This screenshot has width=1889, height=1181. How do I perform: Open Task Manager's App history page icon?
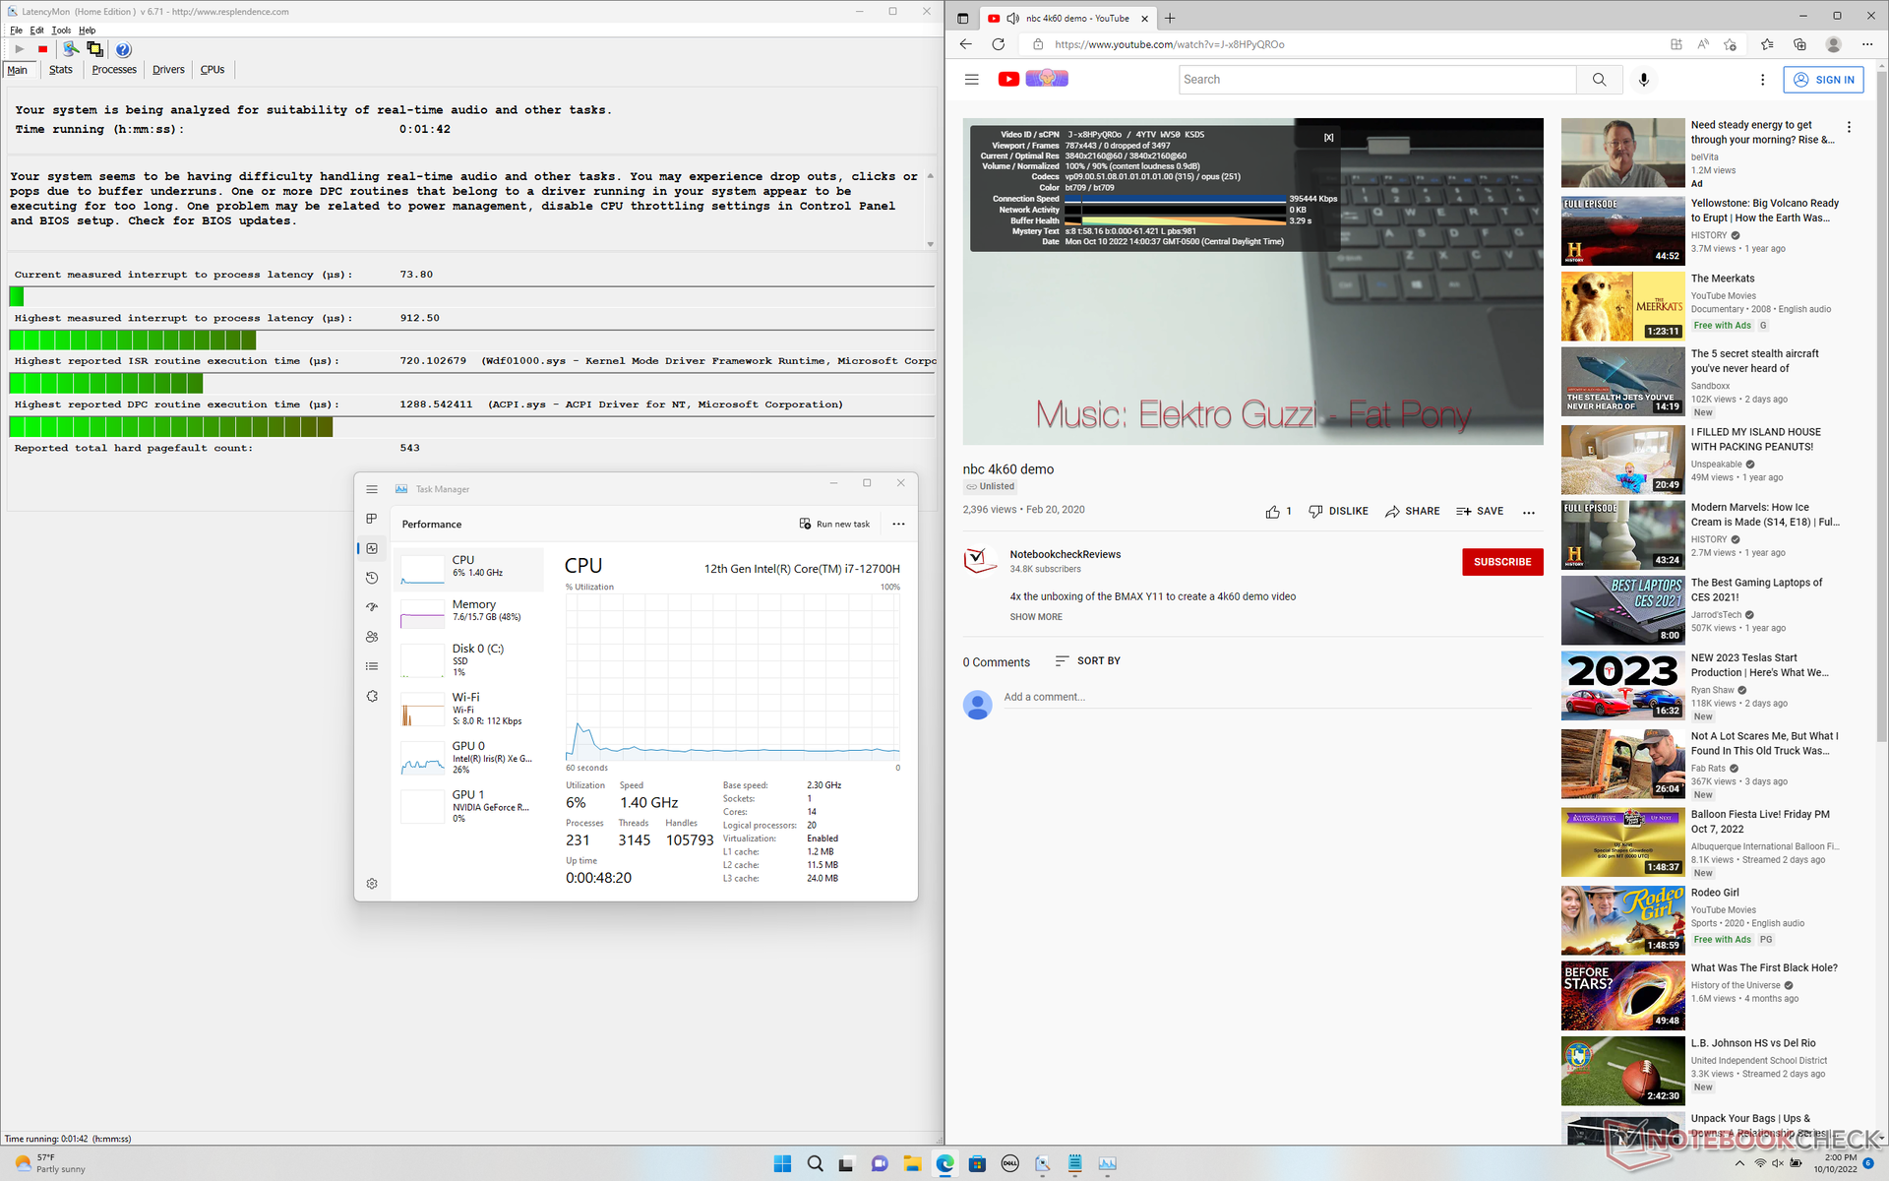[372, 578]
